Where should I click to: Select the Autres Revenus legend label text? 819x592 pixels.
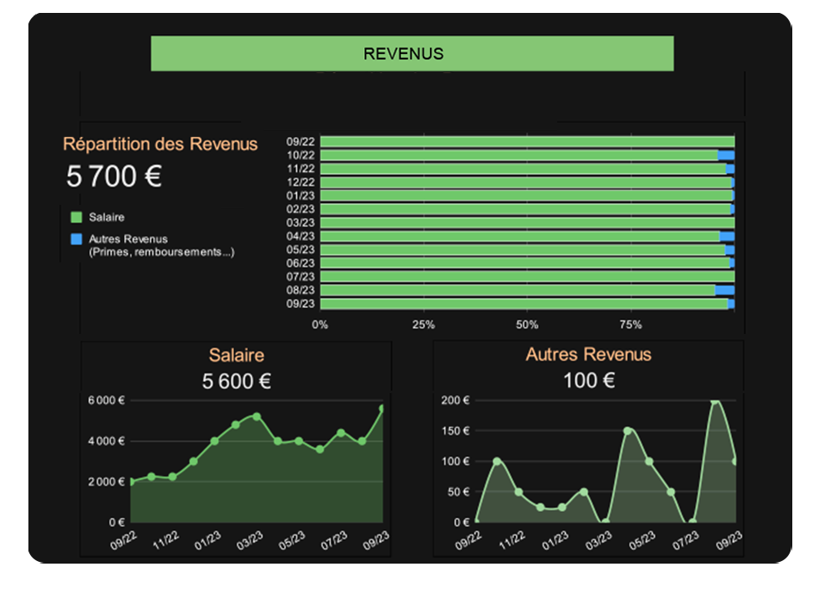coord(128,238)
